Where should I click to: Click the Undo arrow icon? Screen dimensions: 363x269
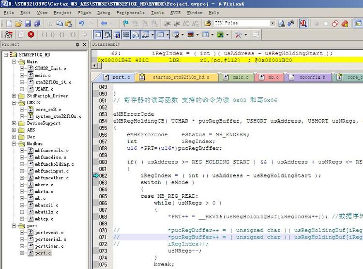(x=81, y=23)
